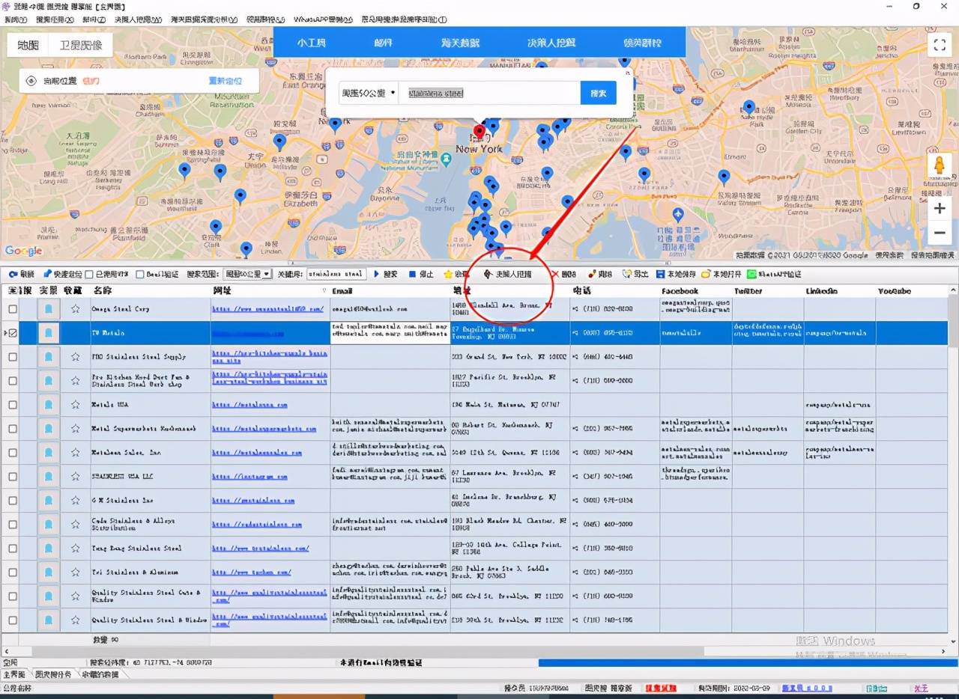
Task: Click the blue progress bar in status area
Action: 747,663
